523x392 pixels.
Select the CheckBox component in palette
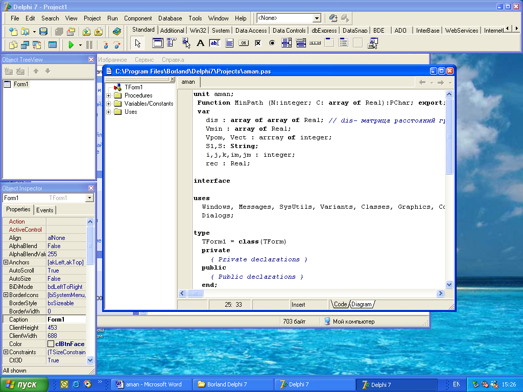tap(258, 43)
